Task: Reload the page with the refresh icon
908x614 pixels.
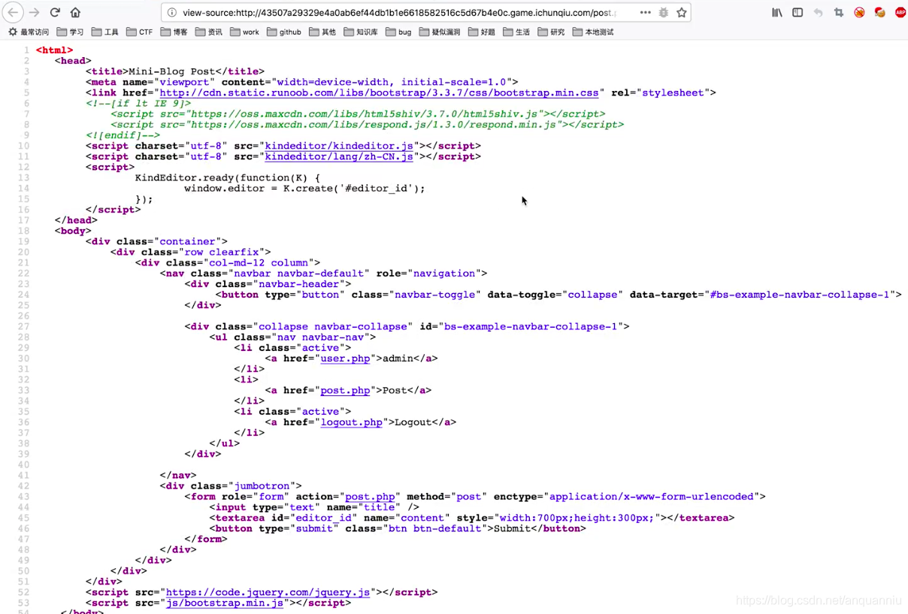Action: point(55,12)
